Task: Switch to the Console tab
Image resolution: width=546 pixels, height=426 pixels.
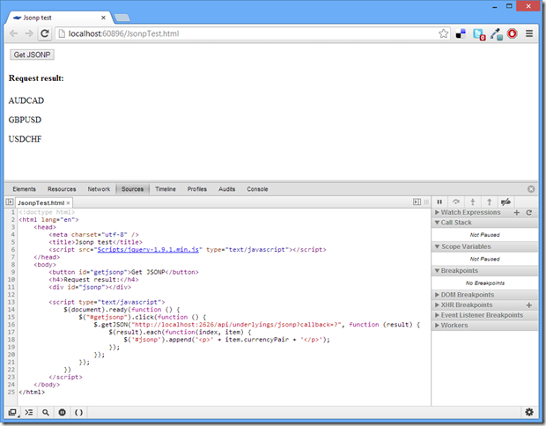Action: point(257,189)
